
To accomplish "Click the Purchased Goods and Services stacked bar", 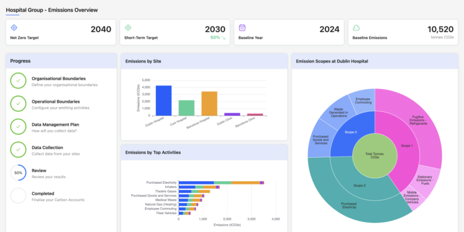I will click(191, 195).
